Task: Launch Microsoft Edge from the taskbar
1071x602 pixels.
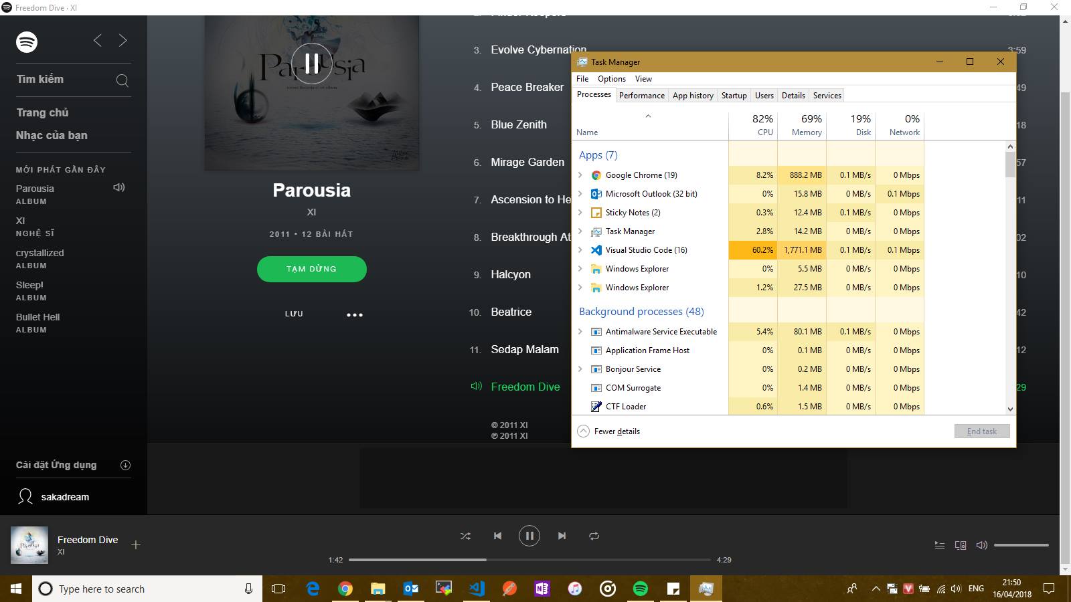Action: click(313, 589)
